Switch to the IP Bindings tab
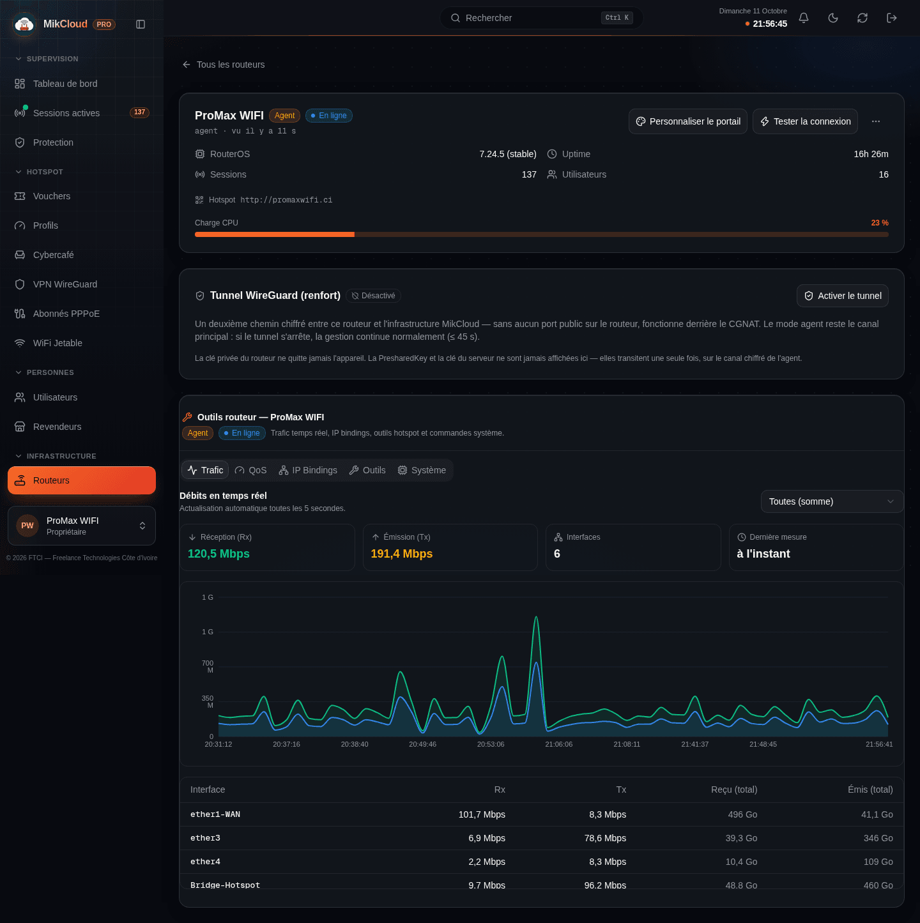The height and width of the screenshot is (923, 920). pos(308,470)
